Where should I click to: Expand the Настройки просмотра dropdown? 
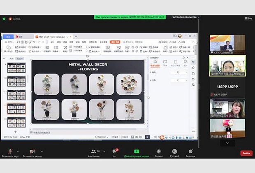pos(185,17)
